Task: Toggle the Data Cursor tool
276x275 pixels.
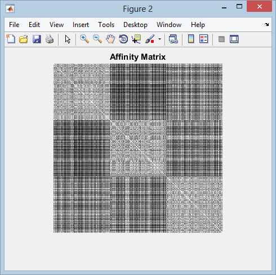Action: click(x=136, y=39)
